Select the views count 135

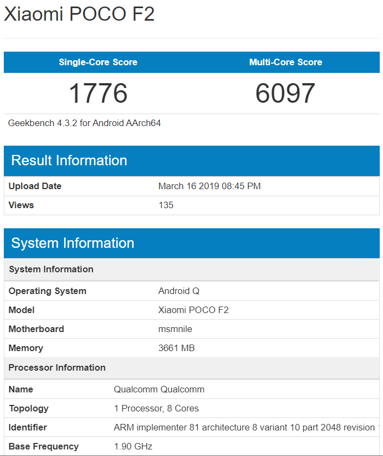166,205
